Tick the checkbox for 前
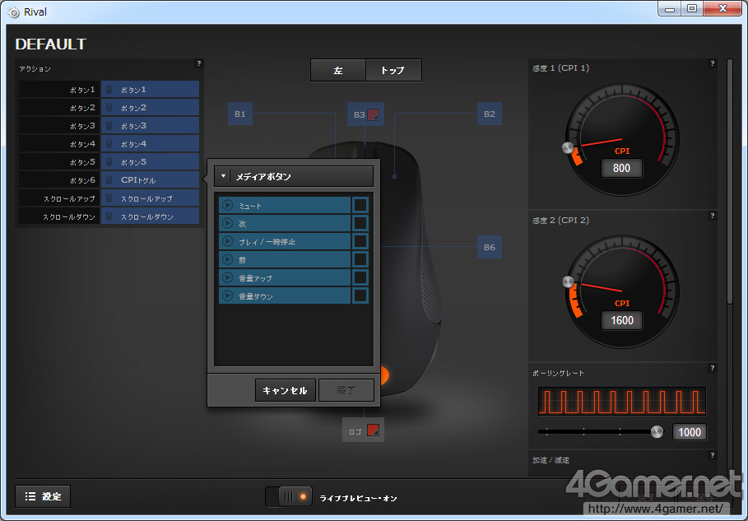 click(360, 259)
